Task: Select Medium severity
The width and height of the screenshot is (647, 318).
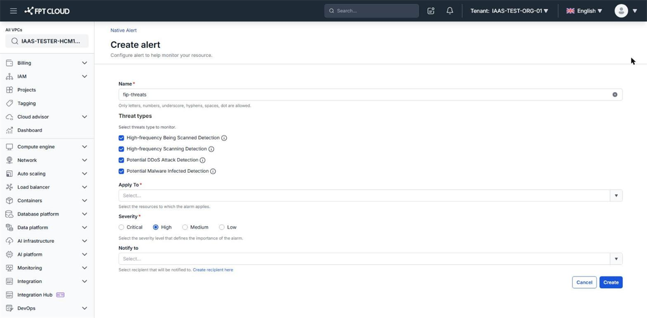Action: [185, 227]
